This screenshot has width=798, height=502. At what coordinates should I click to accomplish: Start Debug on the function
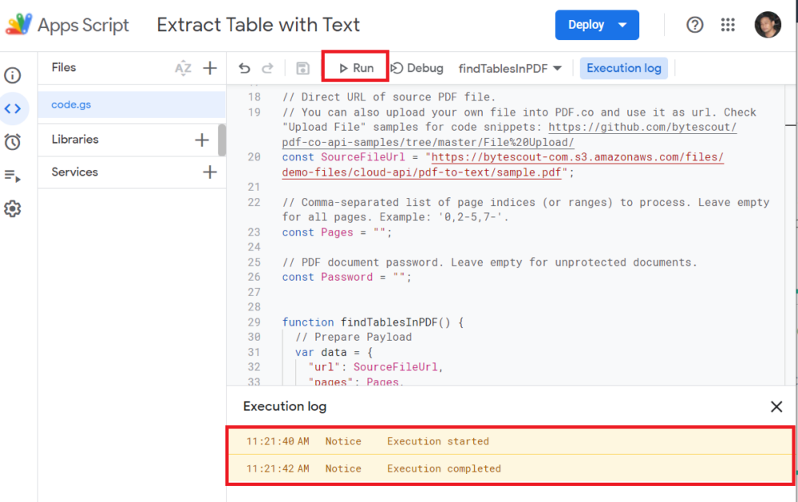coord(417,68)
